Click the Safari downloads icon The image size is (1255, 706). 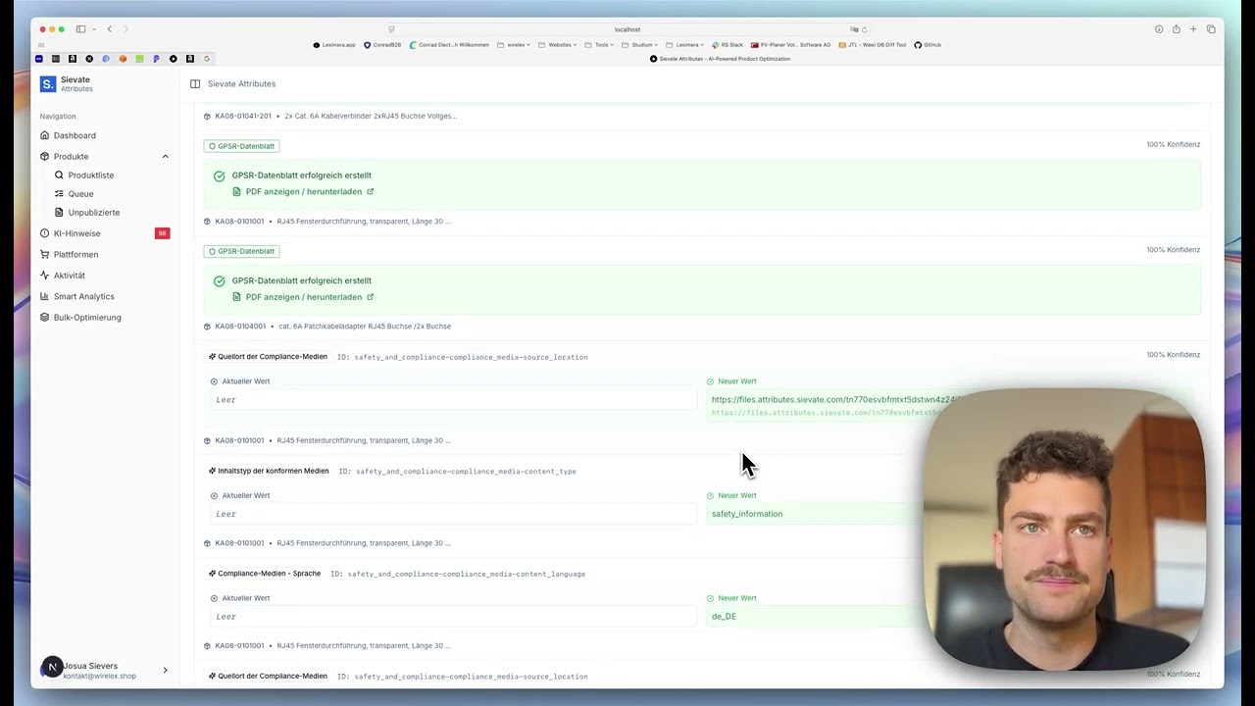tap(1158, 29)
